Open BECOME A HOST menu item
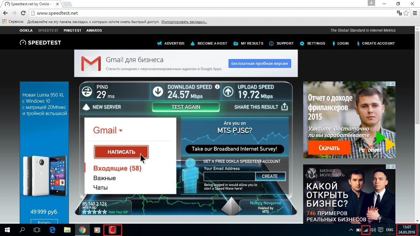Viewport: 420px width, 236px height. point(209,43)
